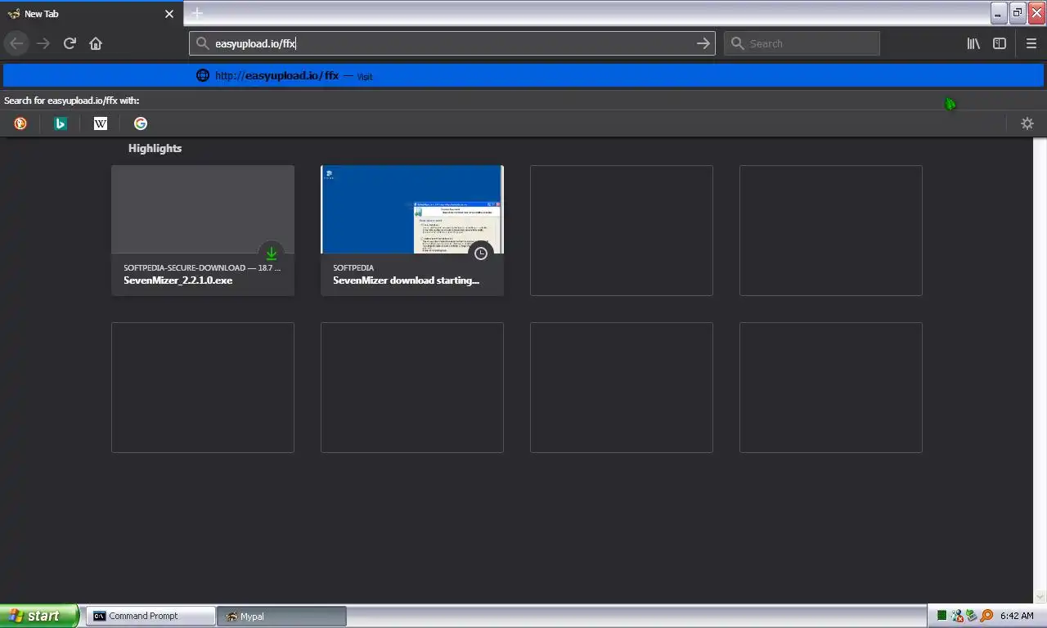1047x628 pixels.
Task: Click the scrollbar down arrow
Action: click(x=1041, y=597)
